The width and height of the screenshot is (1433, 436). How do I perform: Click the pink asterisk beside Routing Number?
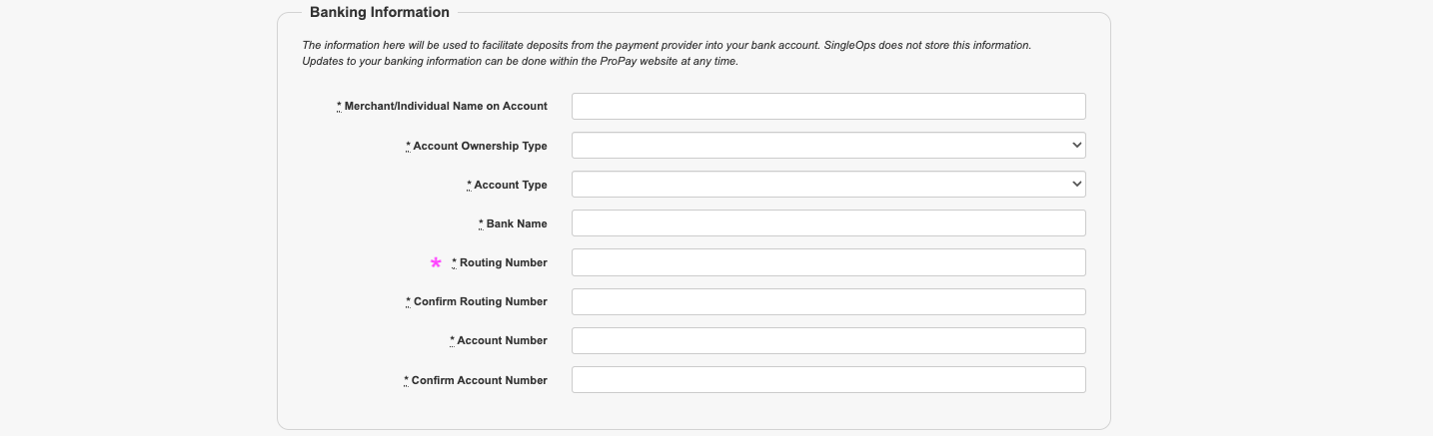[x=436, y=262]
